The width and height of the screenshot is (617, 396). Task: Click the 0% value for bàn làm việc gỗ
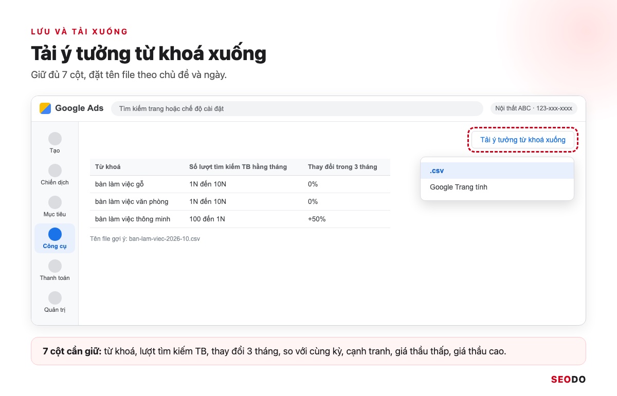pyautogui.click(x=313, y=184)
